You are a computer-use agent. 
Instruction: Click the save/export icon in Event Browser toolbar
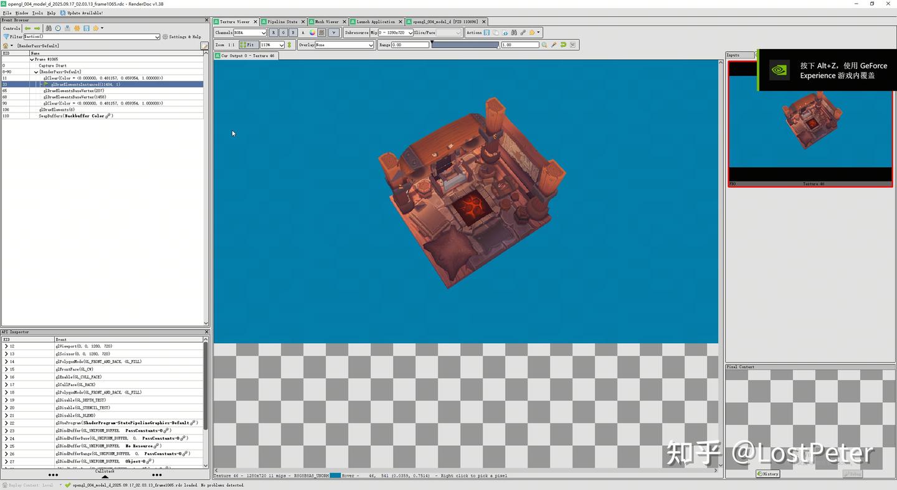(x=86, y=28)
